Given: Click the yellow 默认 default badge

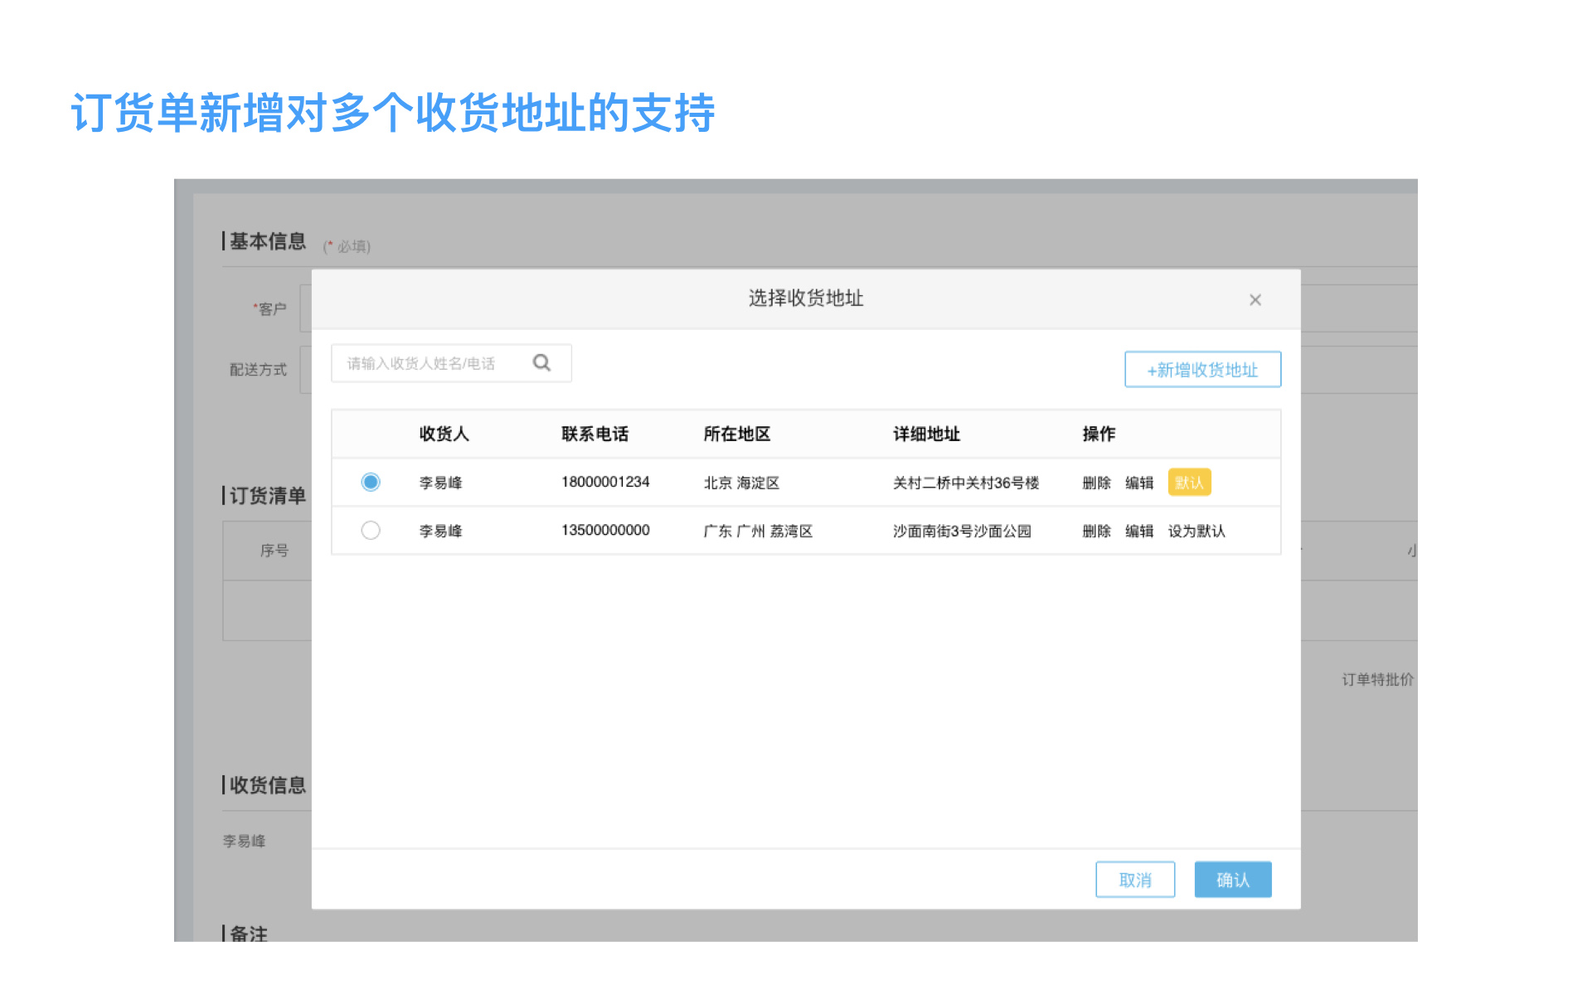Looking at the screenshot, I should (1188, 483).
